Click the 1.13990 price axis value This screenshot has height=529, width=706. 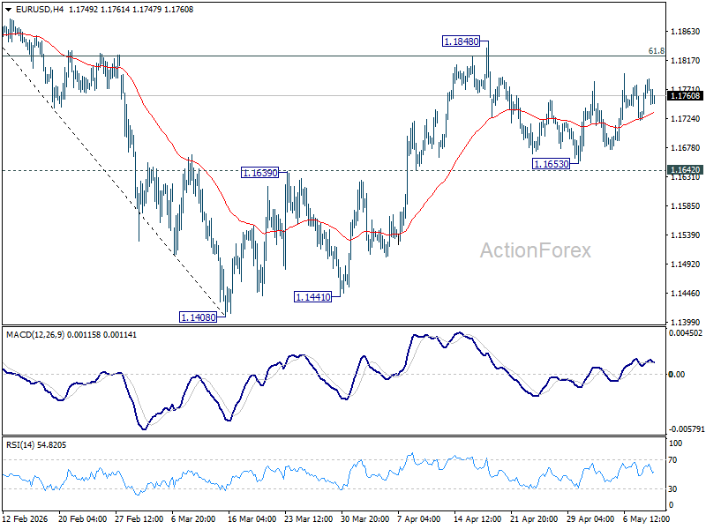coord(686,322)
